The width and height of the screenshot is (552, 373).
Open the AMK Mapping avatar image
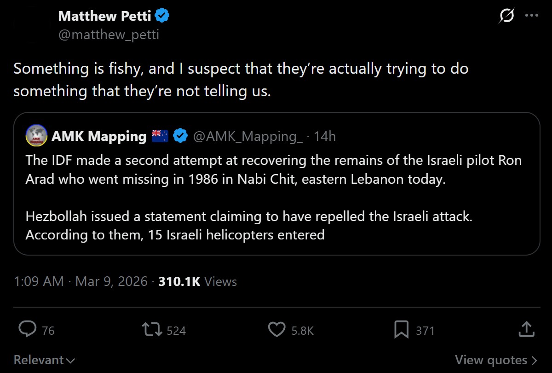point(36,136)
